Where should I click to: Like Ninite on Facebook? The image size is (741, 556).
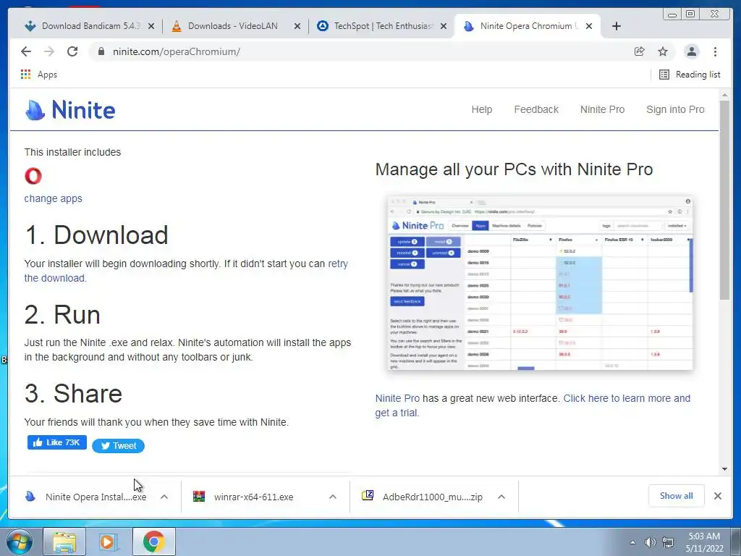pyautogui.click(x=56, y=442)
